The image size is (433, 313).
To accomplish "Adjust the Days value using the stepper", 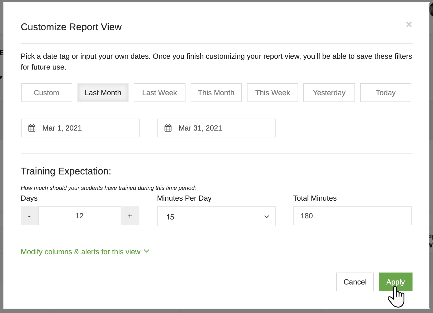I will [79, 216].
